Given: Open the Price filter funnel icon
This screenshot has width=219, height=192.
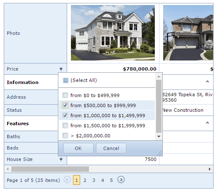Looking at the screenshot, I should click(61, 69).
